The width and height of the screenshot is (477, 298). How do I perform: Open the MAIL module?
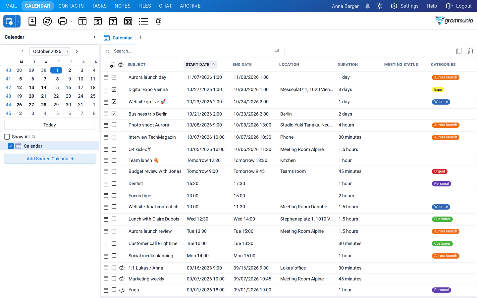11,6
